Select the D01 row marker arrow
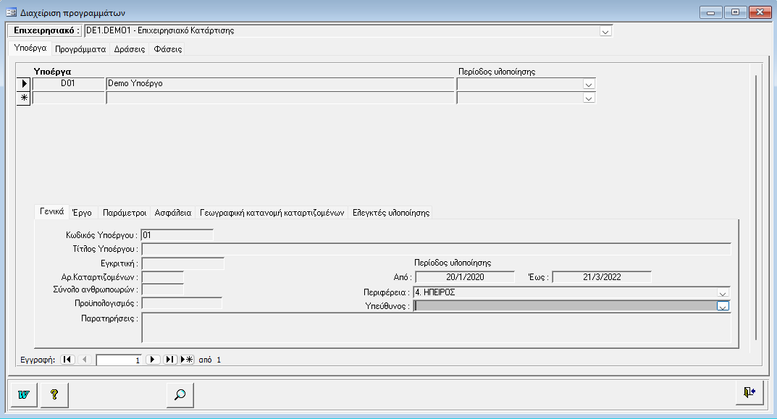 (24, 84)
